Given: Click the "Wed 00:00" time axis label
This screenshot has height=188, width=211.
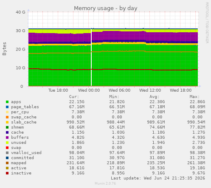Looking at the screenshot, I should point(89,90).
